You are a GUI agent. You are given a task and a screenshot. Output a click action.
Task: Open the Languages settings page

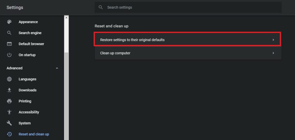click(27, 79)
